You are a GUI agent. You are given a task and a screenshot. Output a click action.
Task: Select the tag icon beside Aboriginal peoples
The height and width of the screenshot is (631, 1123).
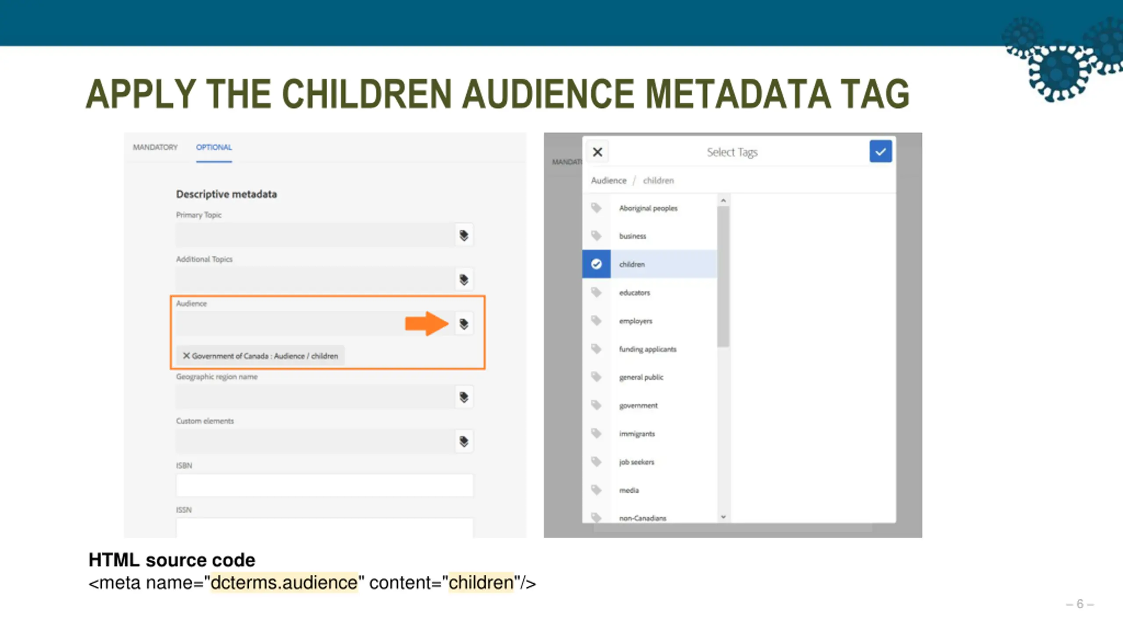pos(596,208)
